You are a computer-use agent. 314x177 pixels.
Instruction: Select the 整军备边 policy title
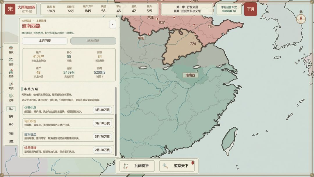pyautogui.click(x=30, y=134)
